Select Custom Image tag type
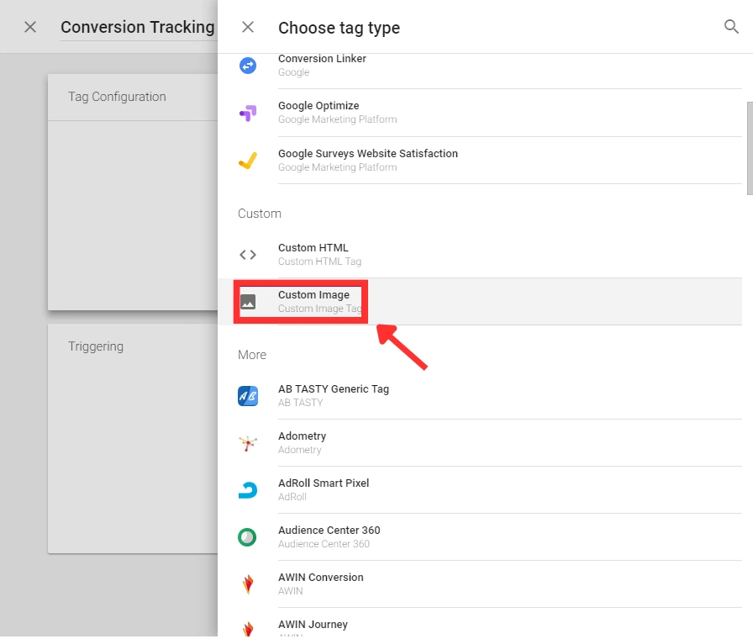 pos(480,302)
